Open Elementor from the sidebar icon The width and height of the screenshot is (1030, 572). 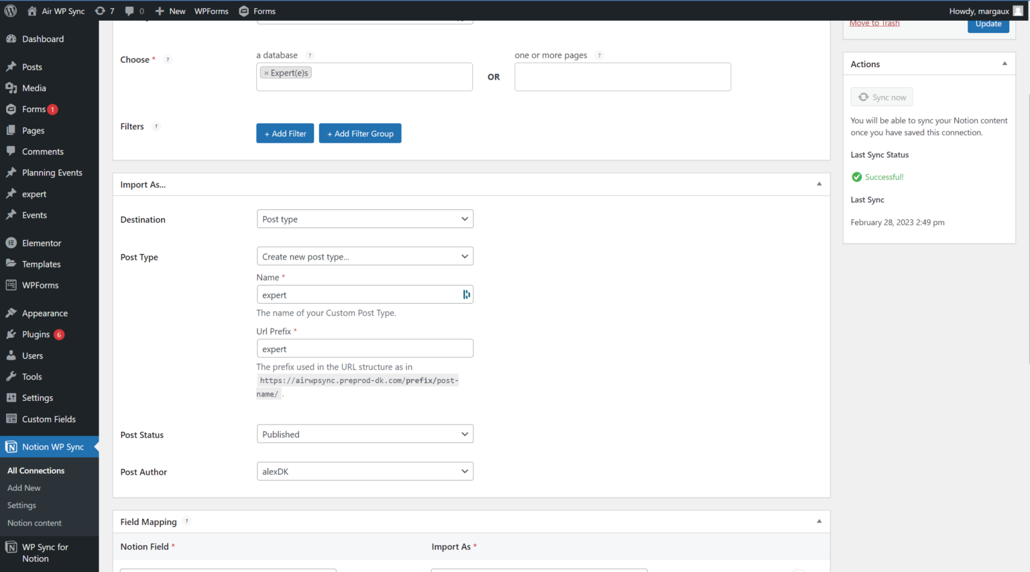click(x=11, y=242)
